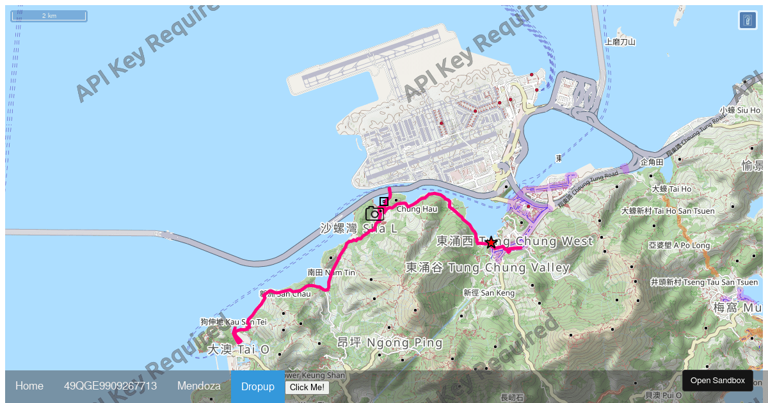Click the '企角田' map label
The height and width of the screenshot is (403, 768).
pyautogui.click(x=652, y=162)
